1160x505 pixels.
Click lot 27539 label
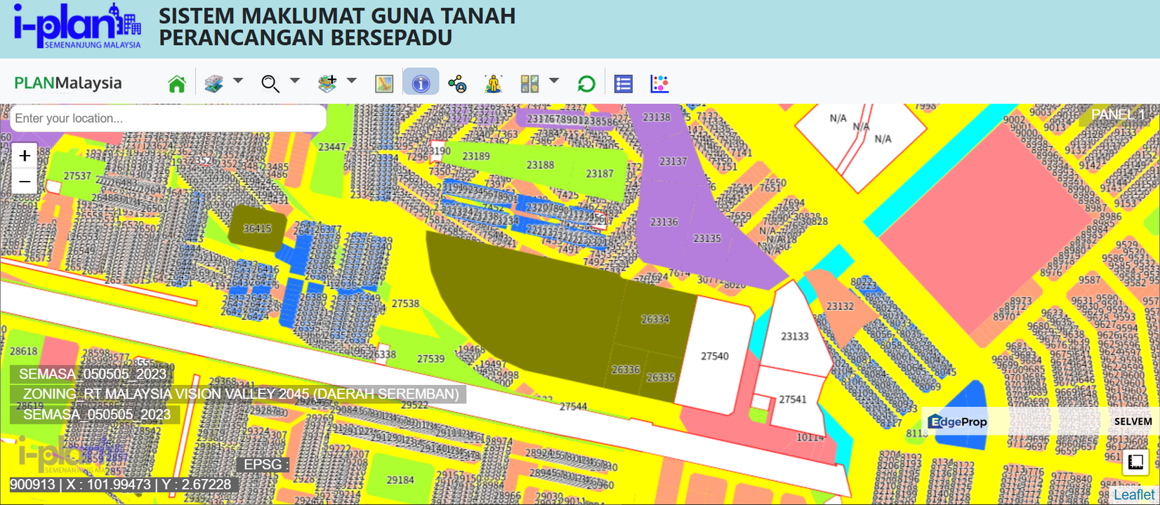(x=430, y=358)
